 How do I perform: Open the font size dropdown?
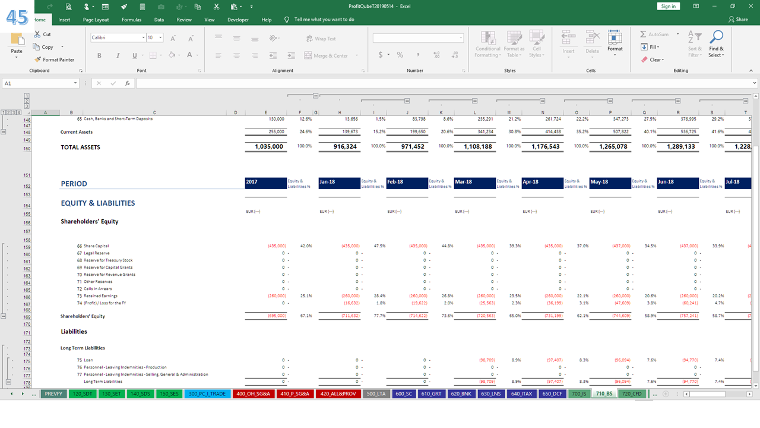(x=160, y=37)
